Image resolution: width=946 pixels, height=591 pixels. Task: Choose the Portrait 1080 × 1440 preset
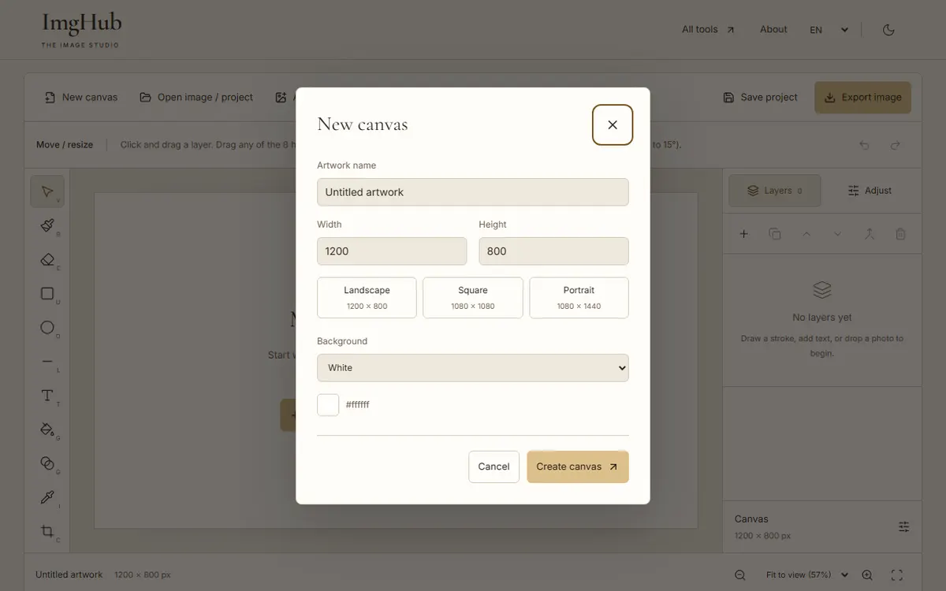pos(579,298)
